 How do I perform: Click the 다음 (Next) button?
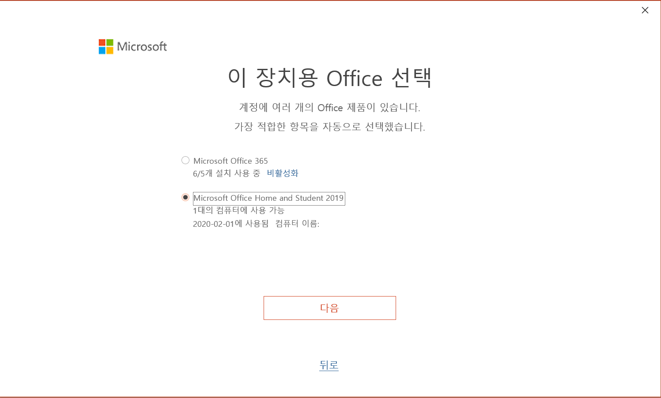(330, 308)
